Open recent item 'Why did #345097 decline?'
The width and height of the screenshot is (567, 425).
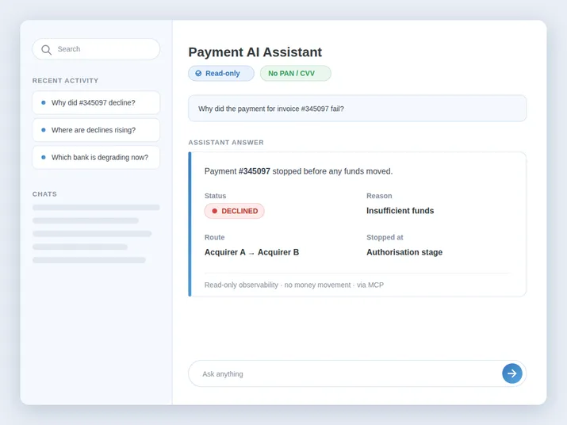pyautogui.click(x=96, y=103)
